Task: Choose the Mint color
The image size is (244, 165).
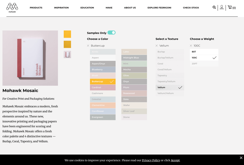Action: coord(134,64)
